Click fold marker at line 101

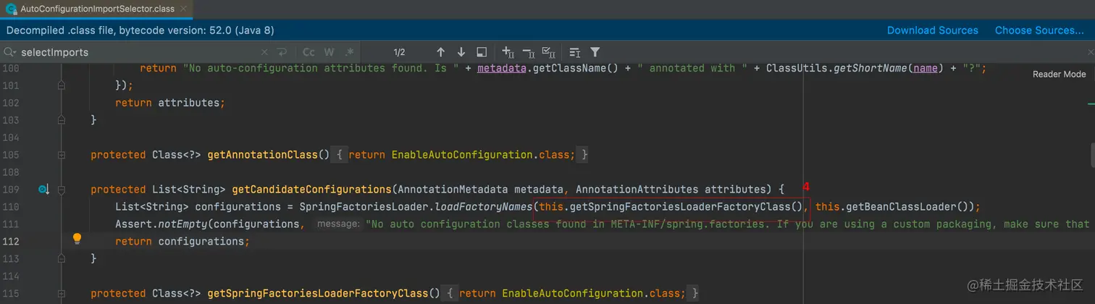[62, 85]
